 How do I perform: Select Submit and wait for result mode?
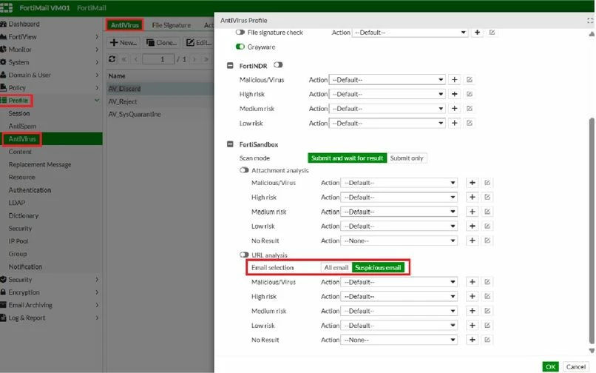pos(347,158)
